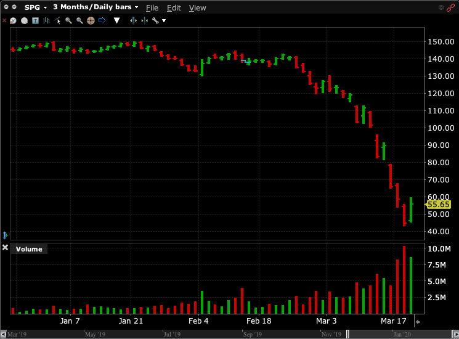Click the zoom out magnifier
Image resolution: width=459 pixels, height=339 pixels.
tap(79, 20)
